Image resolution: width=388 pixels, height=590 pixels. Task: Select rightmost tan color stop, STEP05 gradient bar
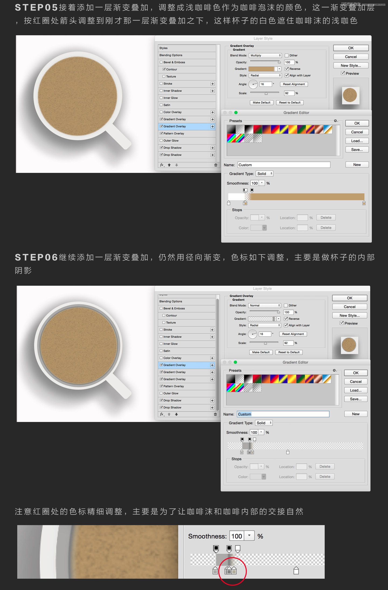tap(364, 203)
